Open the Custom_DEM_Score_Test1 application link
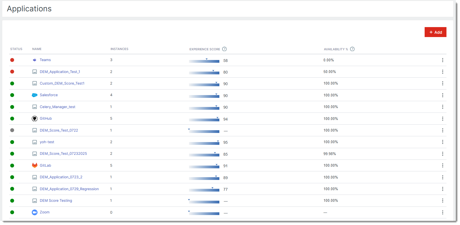The image size is (460, 225). pyautogui.click(x=62, y=83)
